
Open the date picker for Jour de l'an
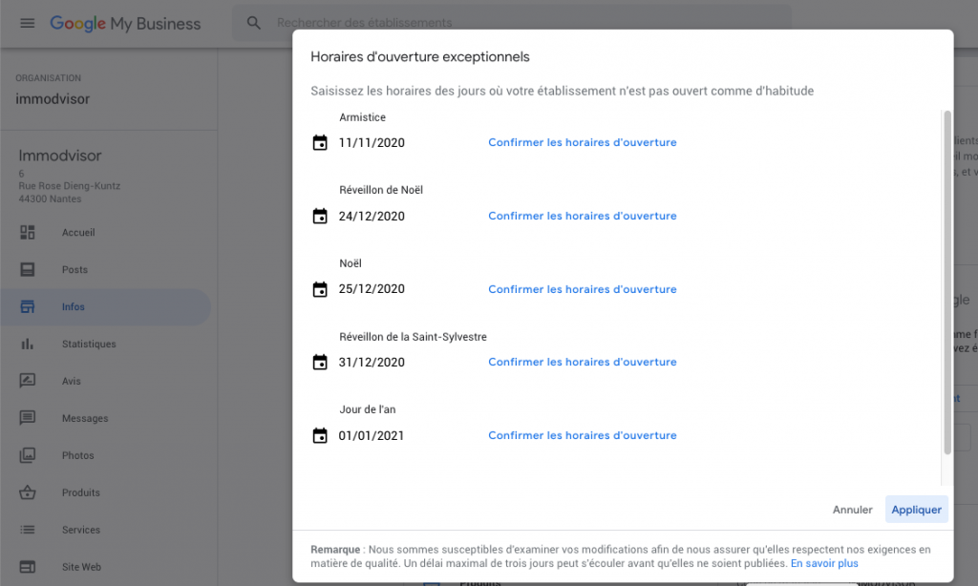point(320,435)
